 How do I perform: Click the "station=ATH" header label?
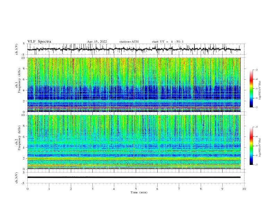129,42
